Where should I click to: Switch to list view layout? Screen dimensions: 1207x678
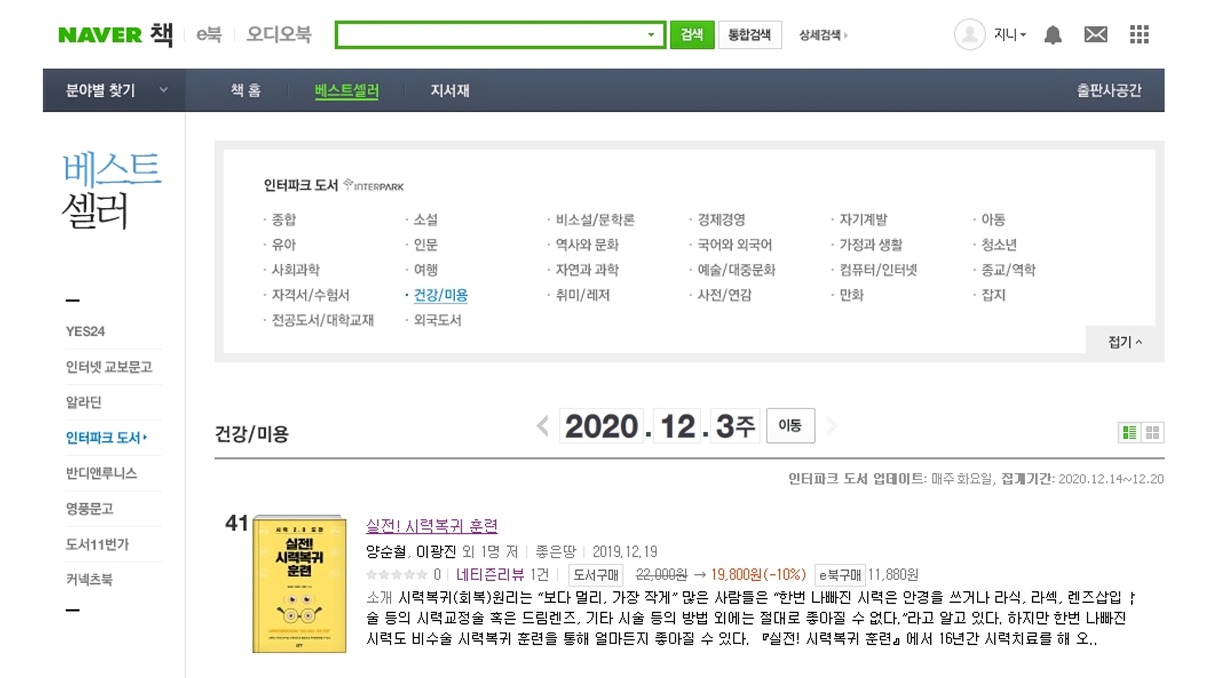point(1130,433)
